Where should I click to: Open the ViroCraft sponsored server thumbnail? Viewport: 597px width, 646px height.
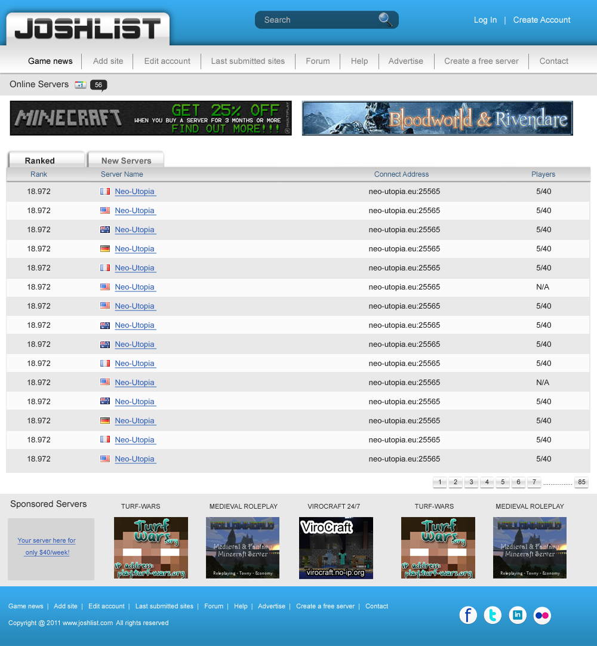click(336, 548)
